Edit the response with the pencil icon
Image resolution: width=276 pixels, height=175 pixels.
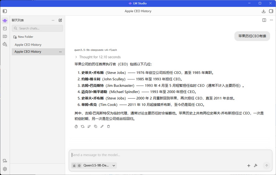(x=102, y=126)
